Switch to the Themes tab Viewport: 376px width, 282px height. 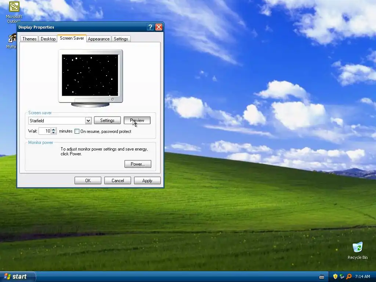tap(29, 39)
